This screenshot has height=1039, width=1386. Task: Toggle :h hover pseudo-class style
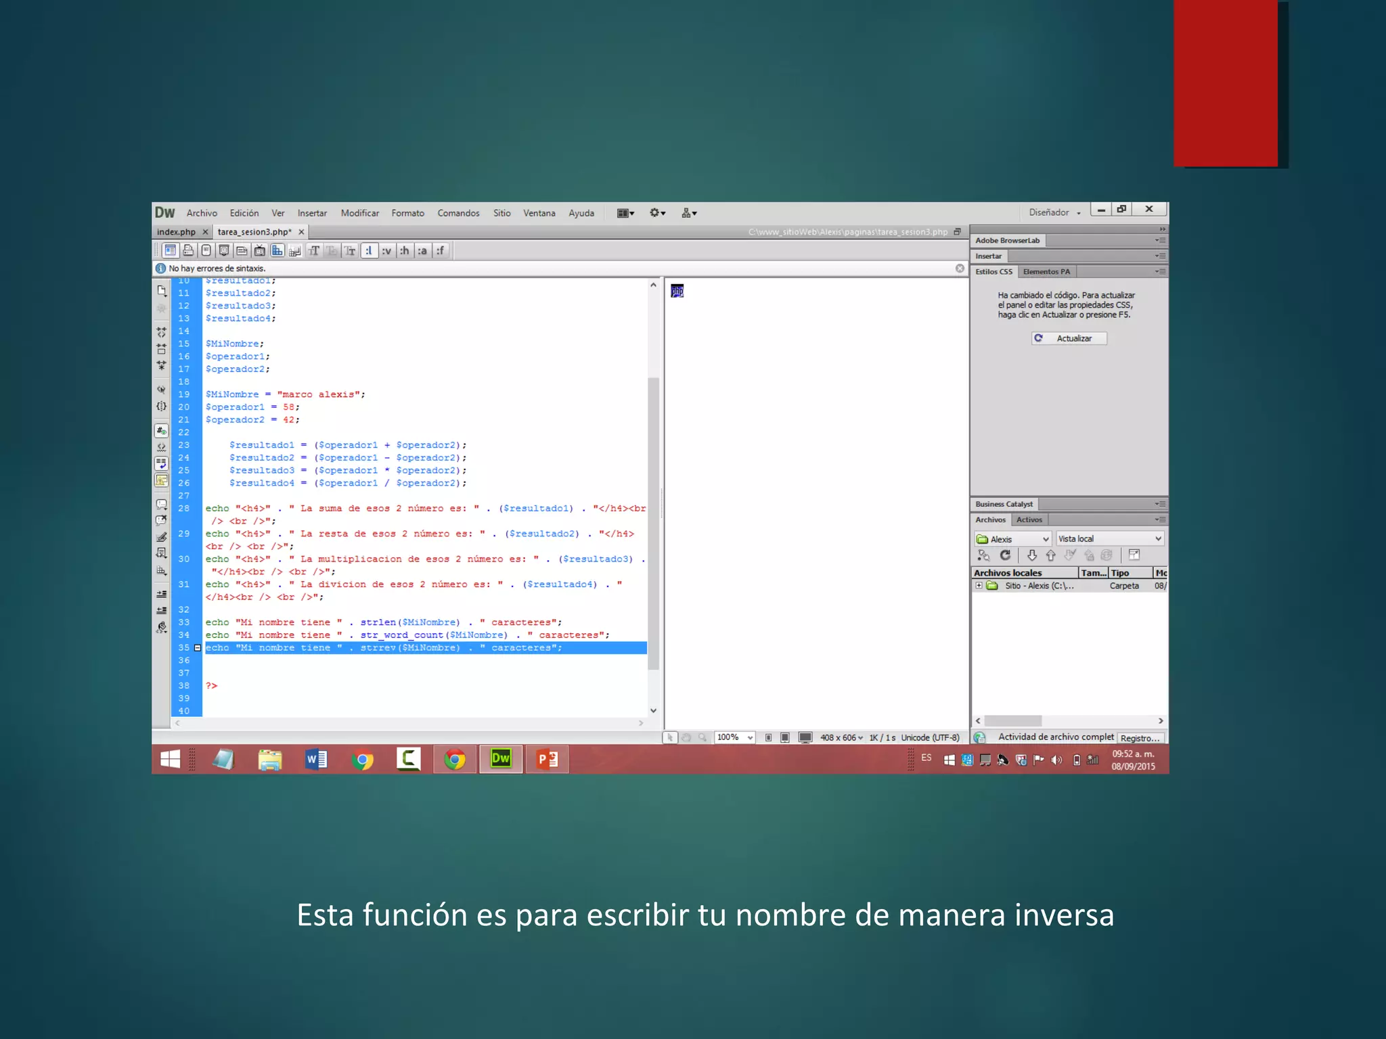pos(404,251)
